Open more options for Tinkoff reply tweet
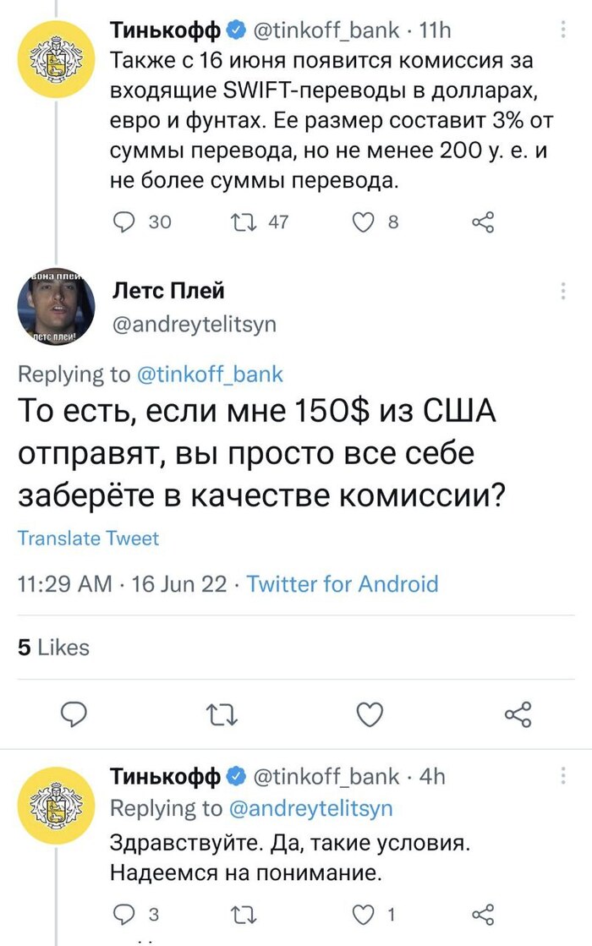592x946 pixels. (x=564, y=775)
